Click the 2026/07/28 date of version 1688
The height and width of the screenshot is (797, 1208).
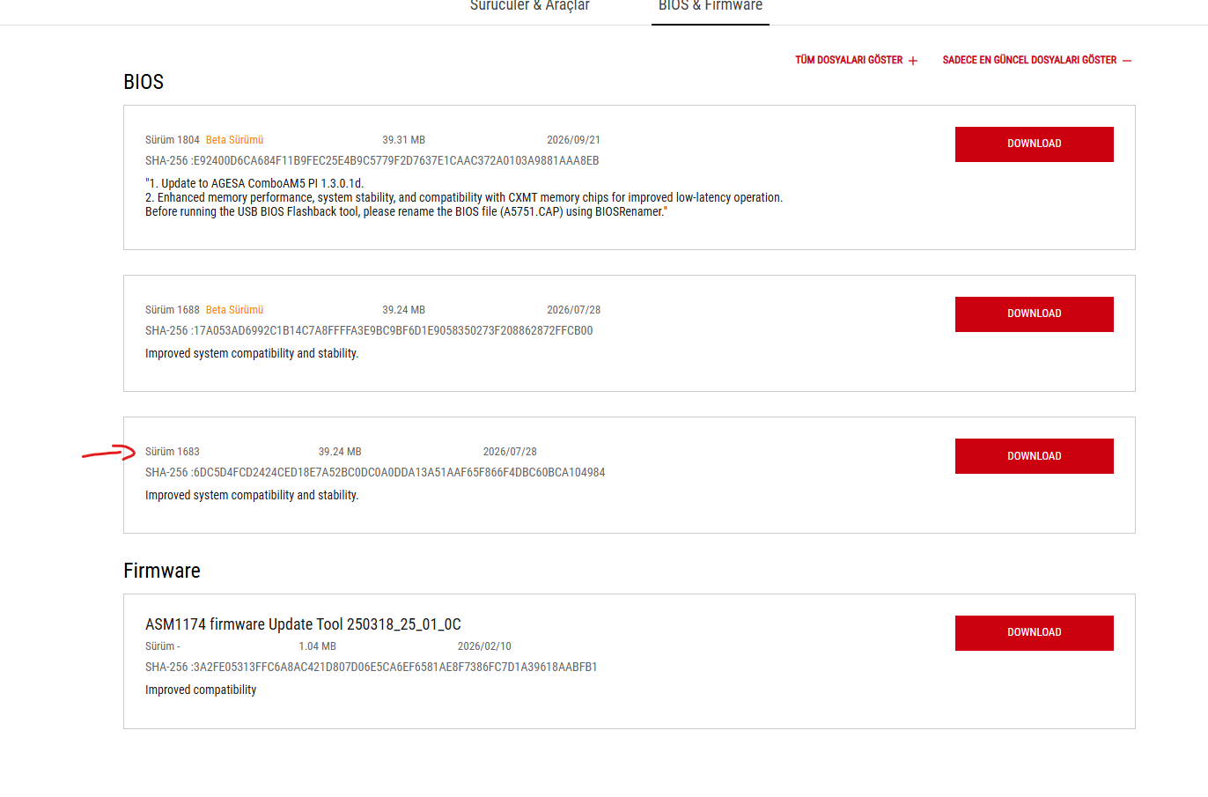pyautogui.click(x=574, y=310)
